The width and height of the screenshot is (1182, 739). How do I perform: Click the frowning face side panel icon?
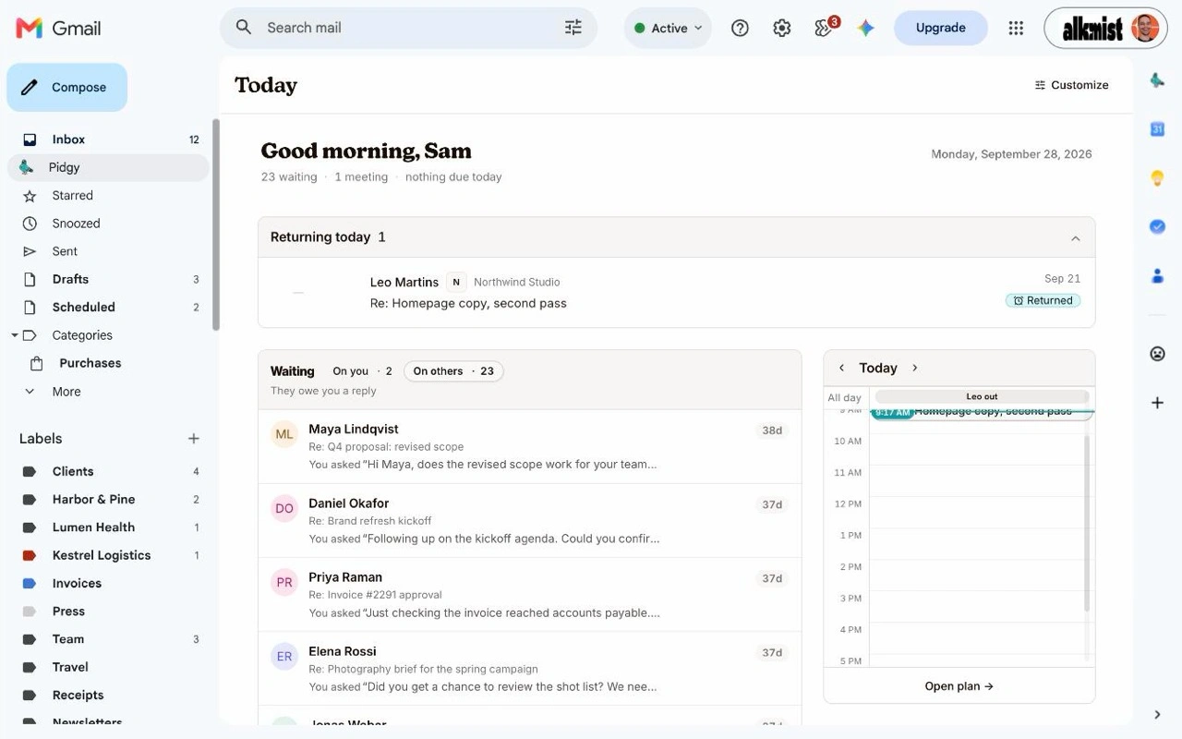[1157, 354]
